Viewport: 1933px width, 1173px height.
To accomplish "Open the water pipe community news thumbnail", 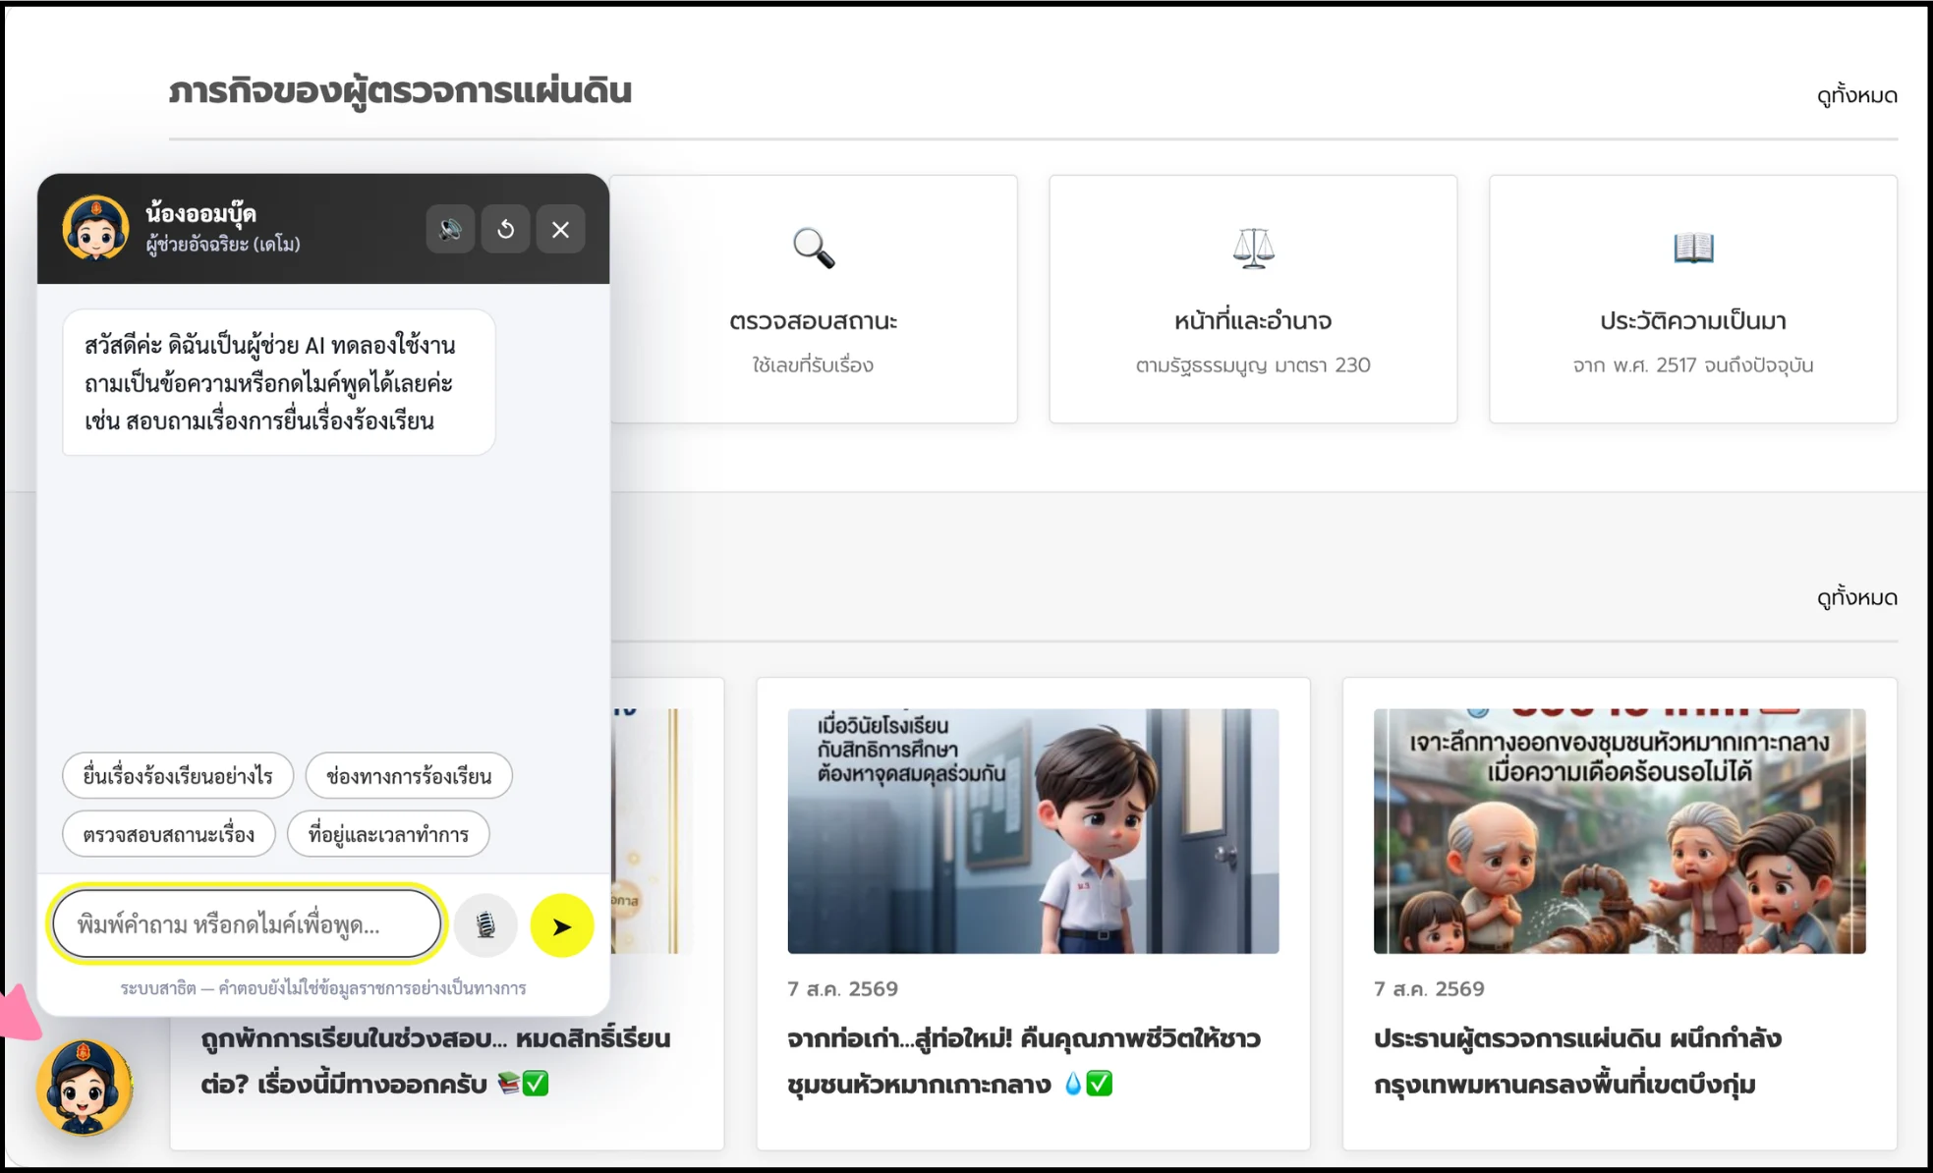I will click(1620, 831).
